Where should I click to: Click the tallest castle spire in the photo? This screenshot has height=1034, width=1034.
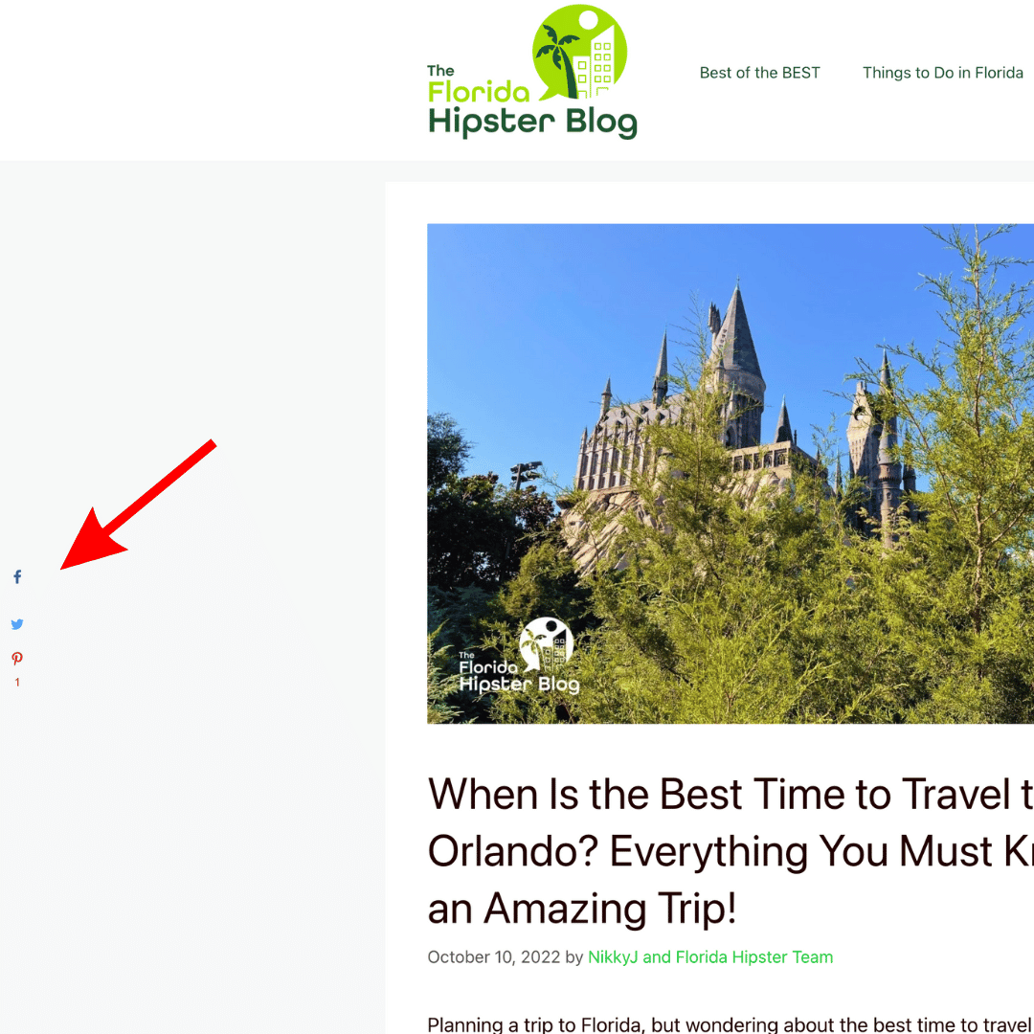pos(738,329)
